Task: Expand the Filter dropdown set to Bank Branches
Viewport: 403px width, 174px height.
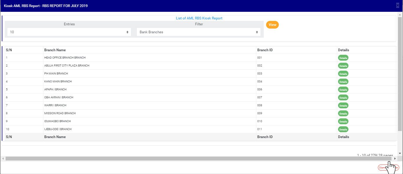Action: pyautogui.click(x=199, y=32)
